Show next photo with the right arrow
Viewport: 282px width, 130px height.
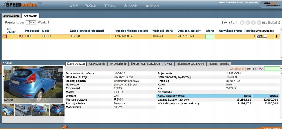coord(63,77)
